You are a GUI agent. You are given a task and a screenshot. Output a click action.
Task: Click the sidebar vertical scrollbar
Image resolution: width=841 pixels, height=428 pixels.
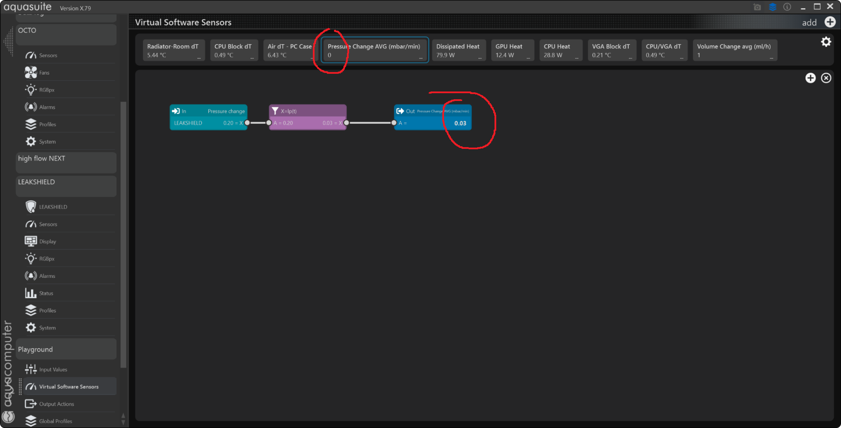pyautogui.click(x=123, y=234)
